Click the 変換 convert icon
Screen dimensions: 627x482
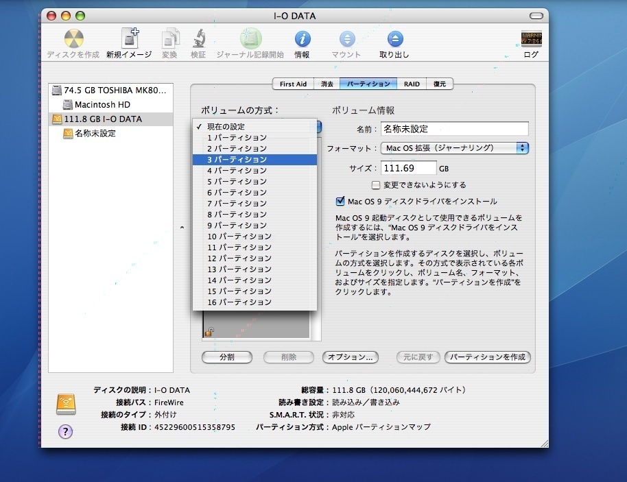(170, 38)
